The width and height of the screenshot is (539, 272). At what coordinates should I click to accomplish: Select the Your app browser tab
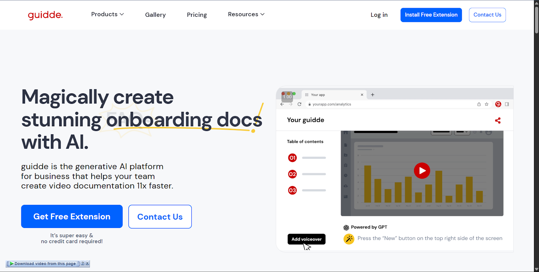tap(334, 95)
